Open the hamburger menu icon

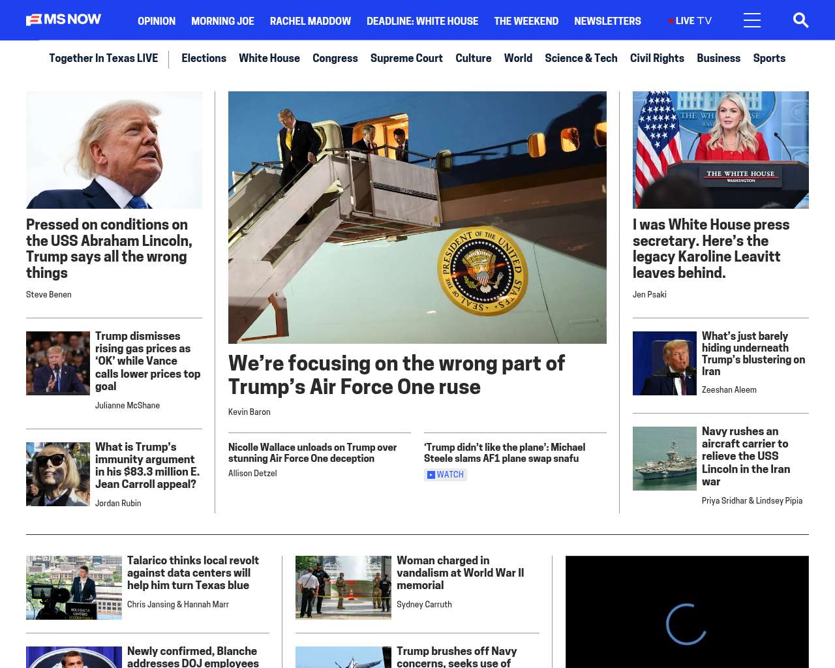tap(752, 20)
